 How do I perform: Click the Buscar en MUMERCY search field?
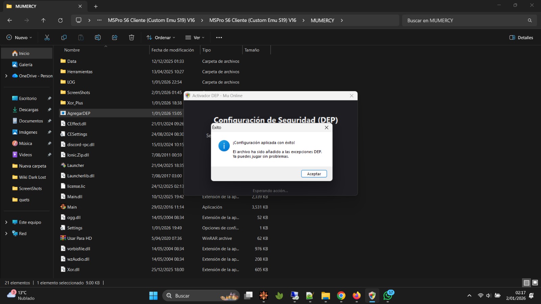point(465,20)
